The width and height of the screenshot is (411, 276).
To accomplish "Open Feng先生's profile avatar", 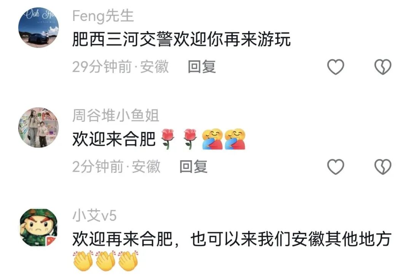I will coord(38,27).
